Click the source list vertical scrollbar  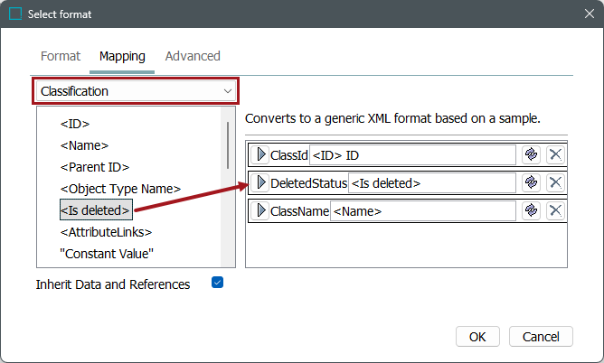click(227, 144)
